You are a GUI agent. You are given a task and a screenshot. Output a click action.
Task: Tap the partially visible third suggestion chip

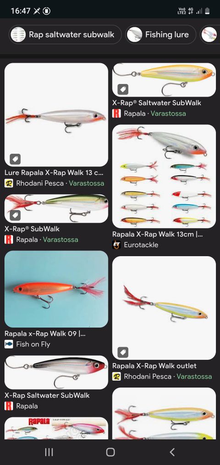(x=210, y=35)
